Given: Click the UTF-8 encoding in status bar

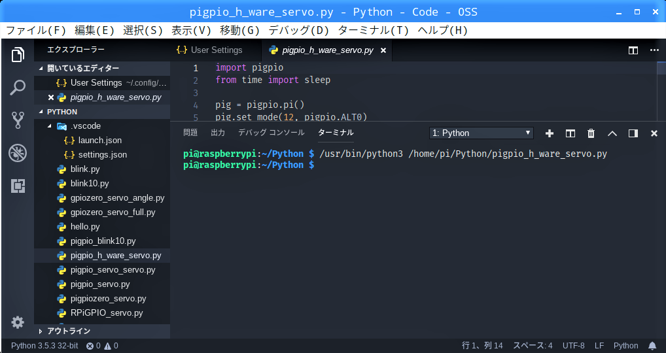Looking at the screenshot, I should point(574,346).
